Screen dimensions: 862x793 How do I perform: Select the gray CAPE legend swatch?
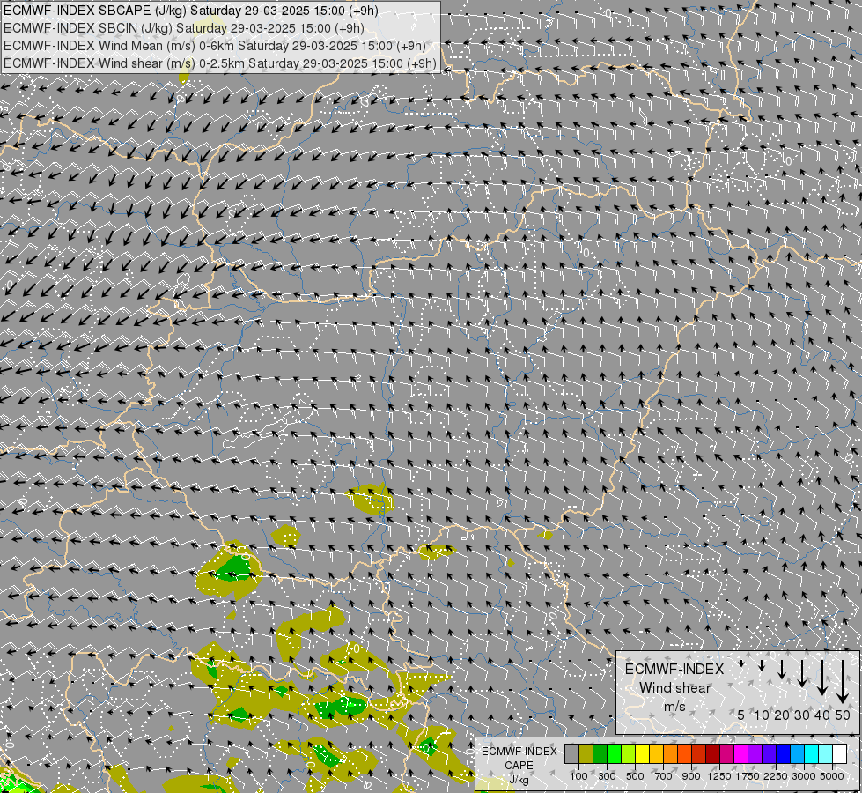tap(571, 754)
